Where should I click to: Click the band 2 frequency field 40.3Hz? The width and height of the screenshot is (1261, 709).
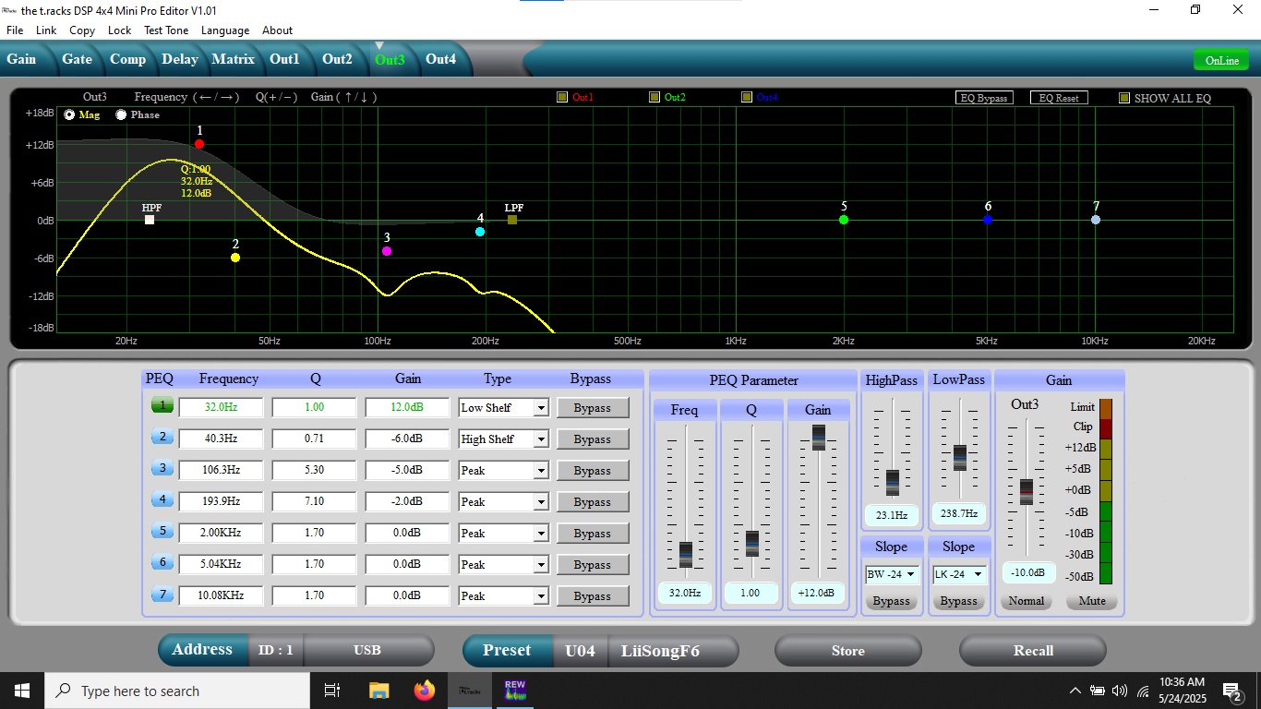(x=221, y=439)
